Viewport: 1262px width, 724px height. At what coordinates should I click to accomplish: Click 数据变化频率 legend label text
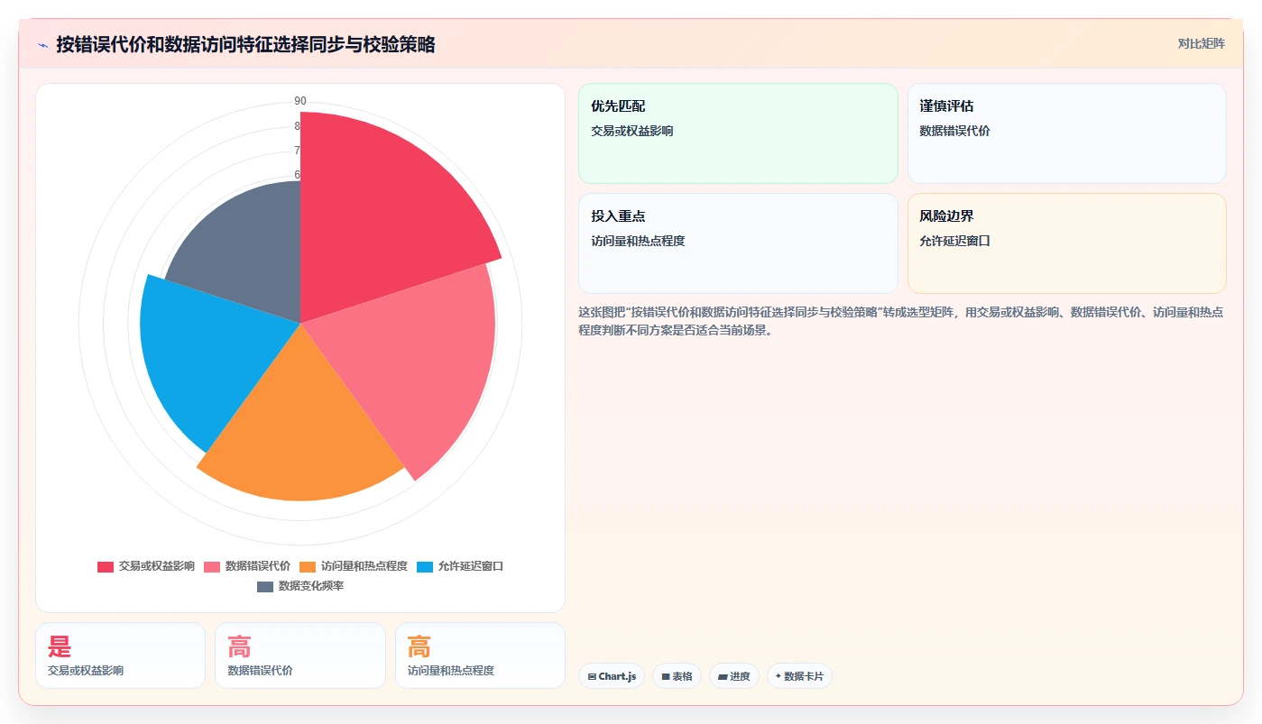pyautogui.click(x=311, y=586)
